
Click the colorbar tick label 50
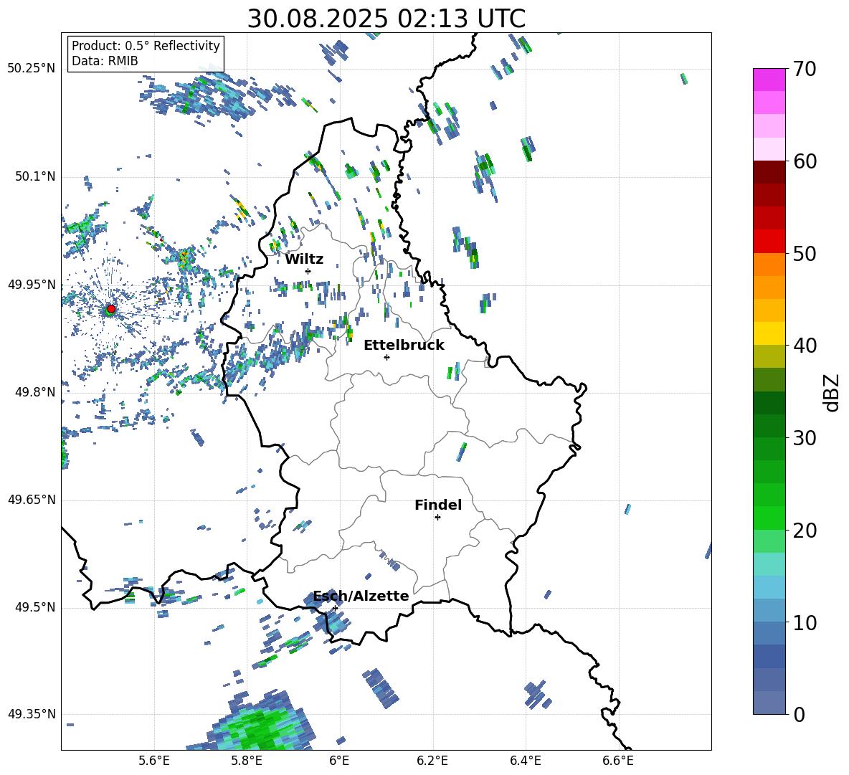click(x=805, y=253)
